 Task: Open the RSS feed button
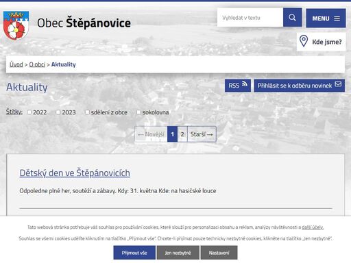coord(238,86)
